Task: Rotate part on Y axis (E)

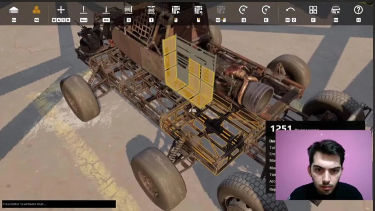Action: coord(266,10)
